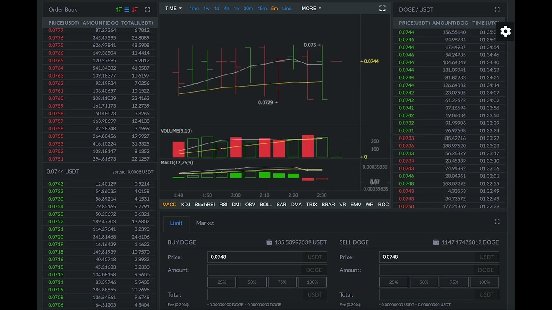Select the BRAR indicator
Image resolution: width=552 pixels, height=310 pixels.
click(x=328, y=205)
